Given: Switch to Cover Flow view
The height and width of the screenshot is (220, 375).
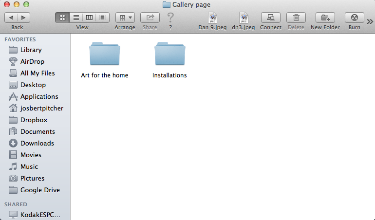Looking at the screenshot, I should pyautogui.click(x=103, y=18).
